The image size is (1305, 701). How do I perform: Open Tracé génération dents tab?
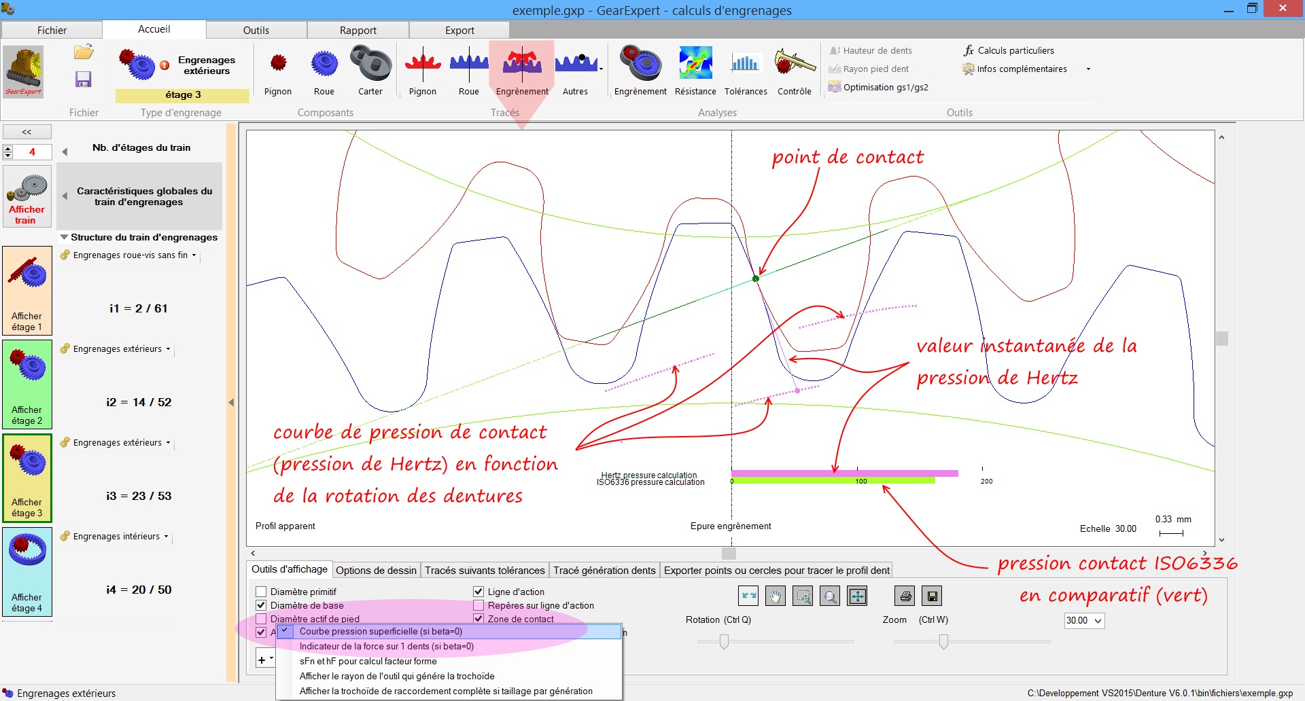pos(604,571)
